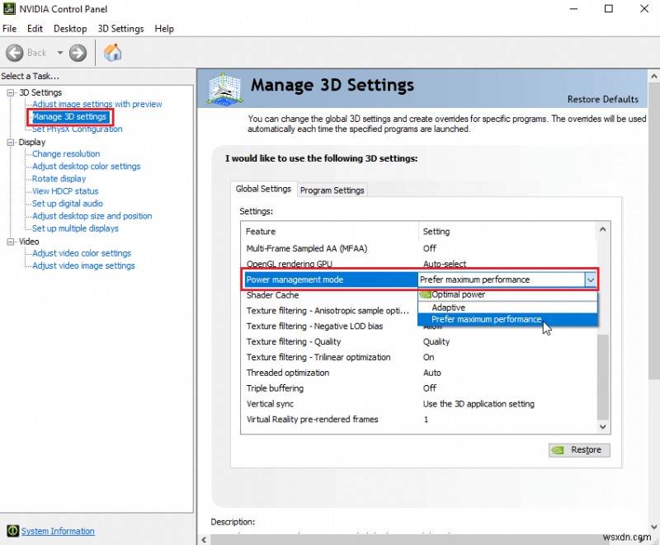The image size is (660, 545).
Task: Click Restore Defaults in the header
Action: tap(603, 99)
